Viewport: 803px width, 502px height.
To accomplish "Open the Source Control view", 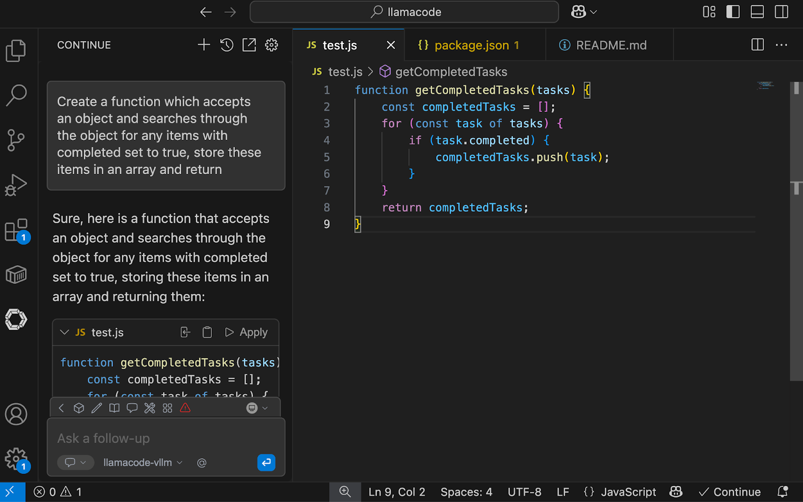I will [16, 140].
